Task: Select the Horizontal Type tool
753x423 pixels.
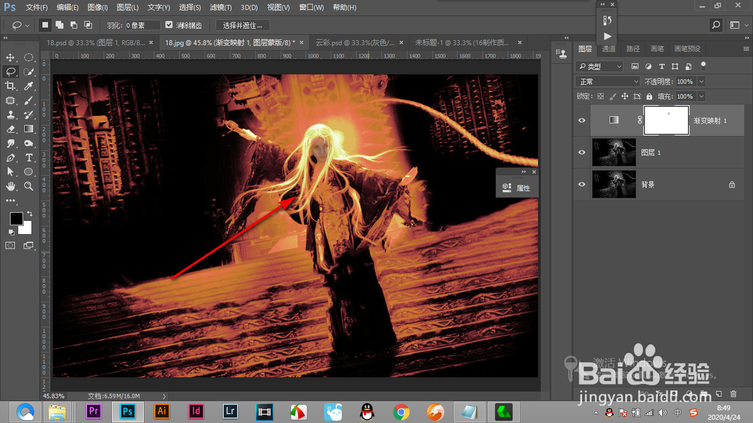Action: coord(29,158)
